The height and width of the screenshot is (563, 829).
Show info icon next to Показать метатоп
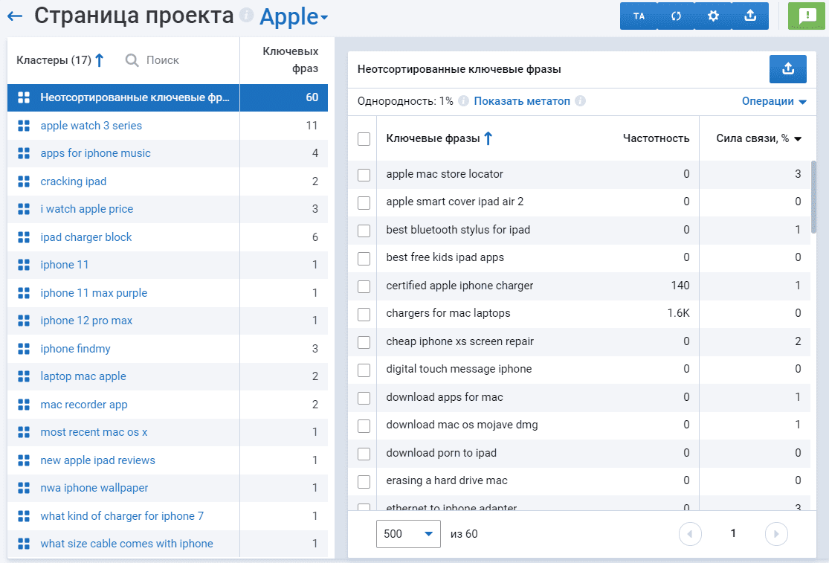pyautogui.click(x=580, y=101)
